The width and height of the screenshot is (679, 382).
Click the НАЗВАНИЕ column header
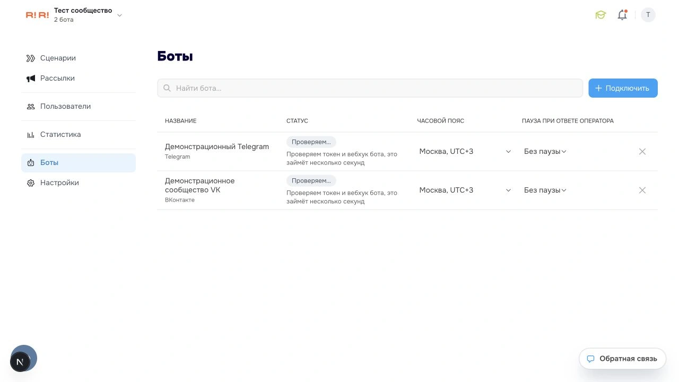181,121
